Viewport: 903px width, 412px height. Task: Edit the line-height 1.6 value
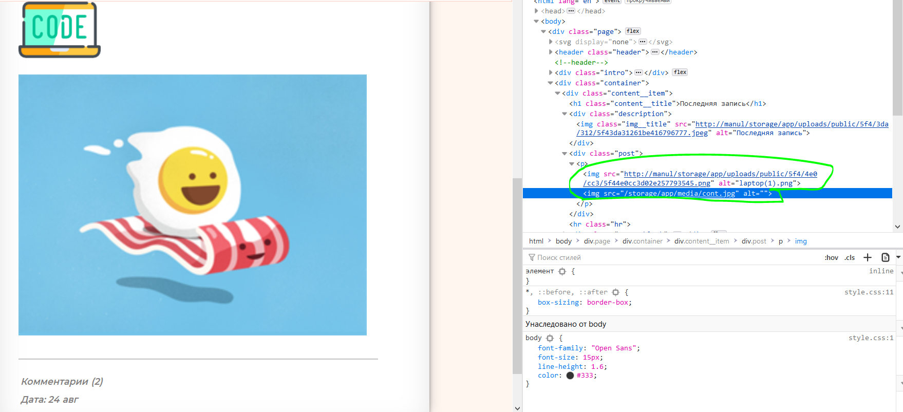tap(597, 366)
